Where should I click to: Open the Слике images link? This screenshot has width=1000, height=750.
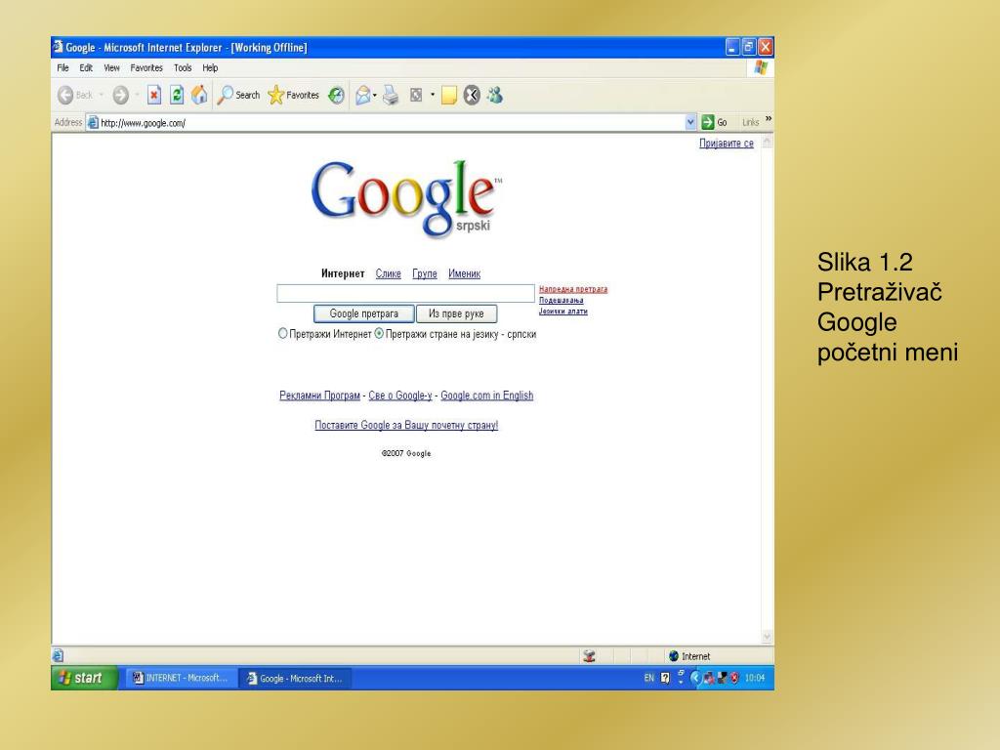[x=389, y=273]
